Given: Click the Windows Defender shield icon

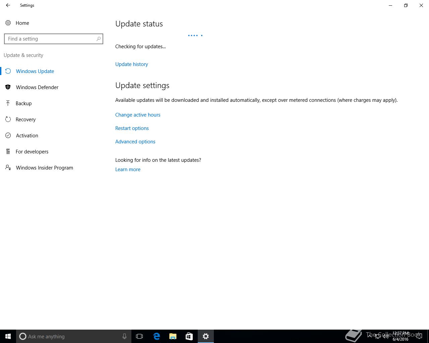Looking at the screenshot, I should pos(8,87).
